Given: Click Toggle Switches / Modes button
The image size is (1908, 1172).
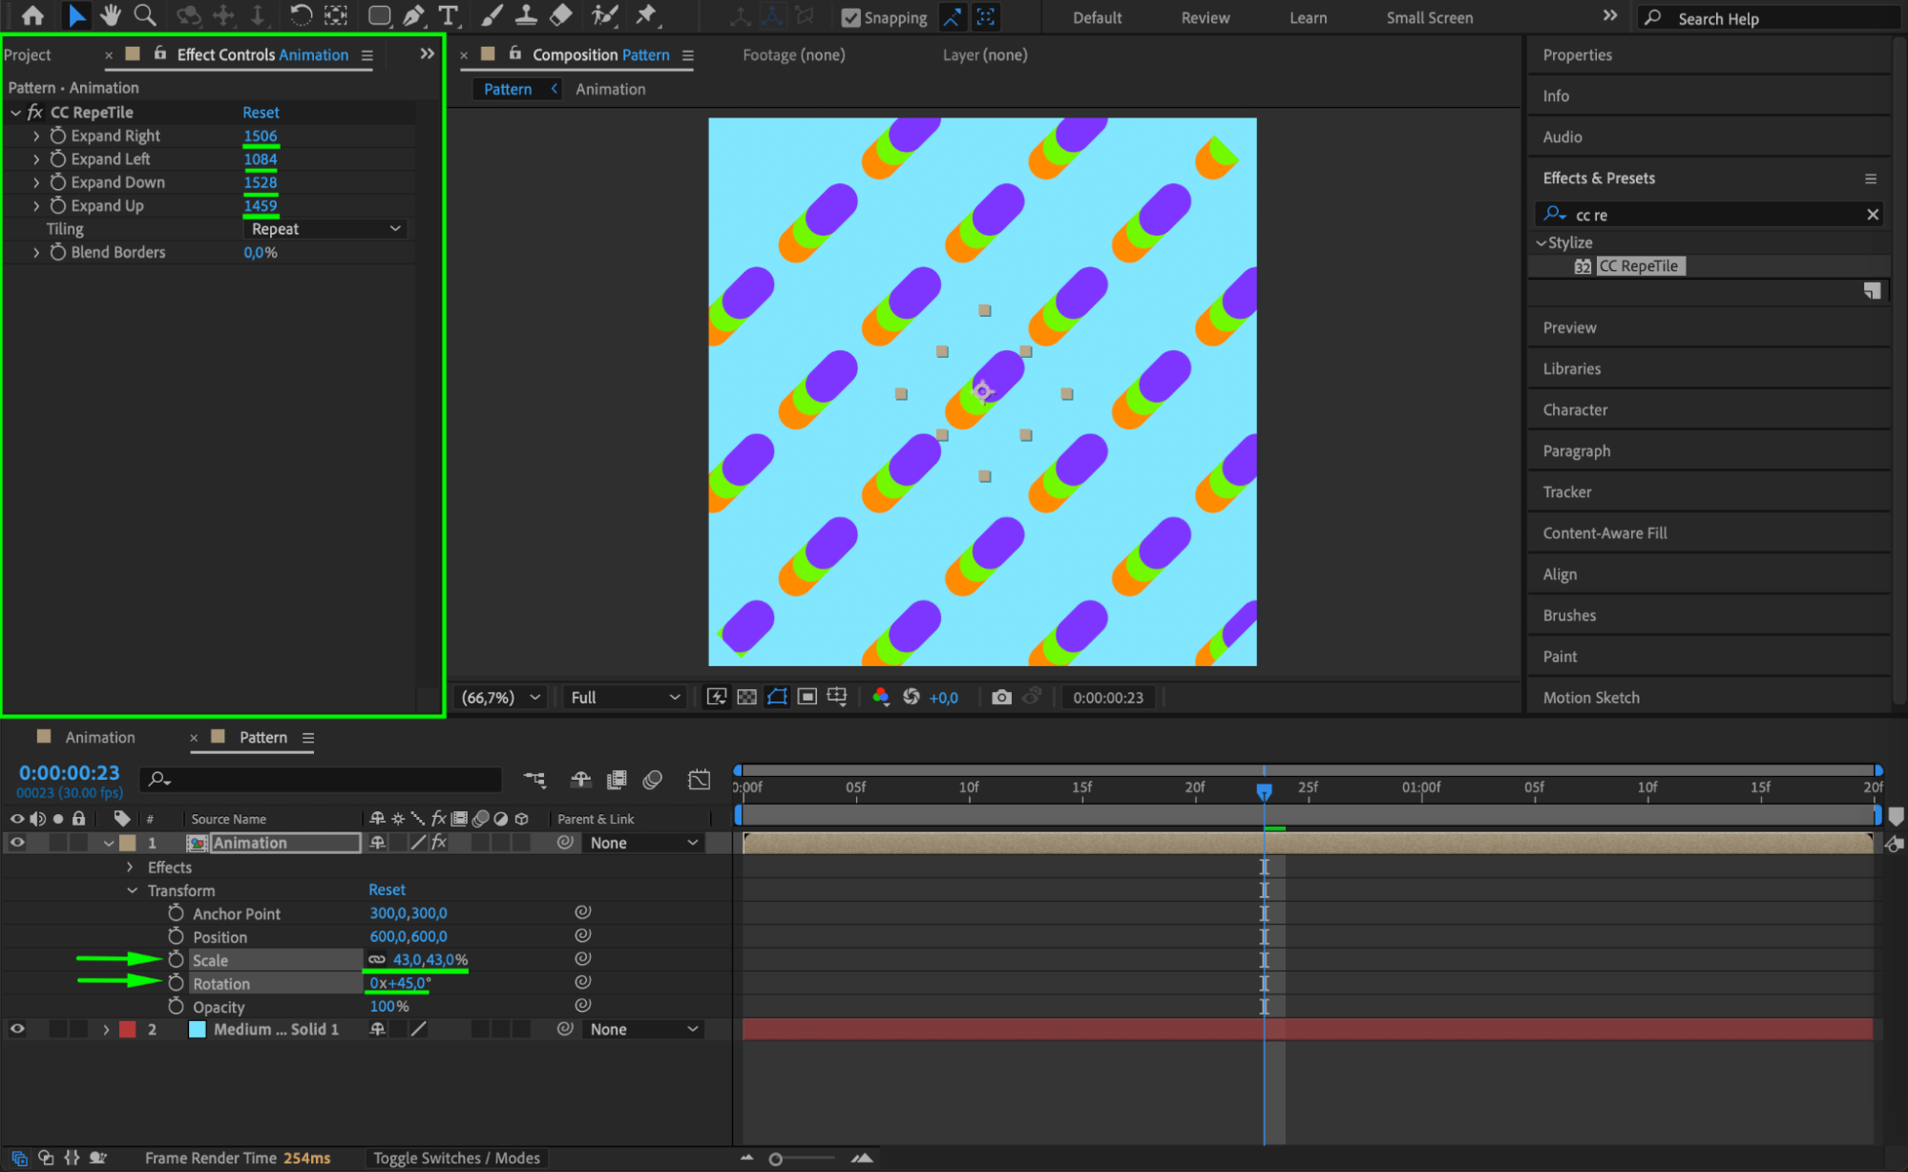Looking at the screenshot, I should point(456,1158).
